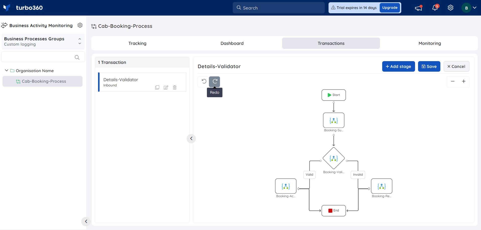Click the Details-Validator designer title
Image resolution: width=481 pixels, height=230 pixels.
[x=219, y=66]
